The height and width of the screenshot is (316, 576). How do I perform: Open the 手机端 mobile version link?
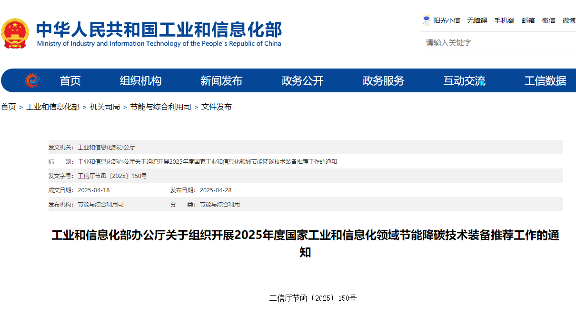click(x=504, y=20)
